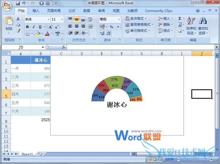The image size is (220, 164).
Task: Select the Sheet1 worksheet tab
Action: pos(27,154)
